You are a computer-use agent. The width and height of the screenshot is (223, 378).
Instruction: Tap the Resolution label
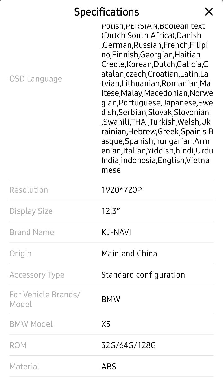(x=29, y=190)
